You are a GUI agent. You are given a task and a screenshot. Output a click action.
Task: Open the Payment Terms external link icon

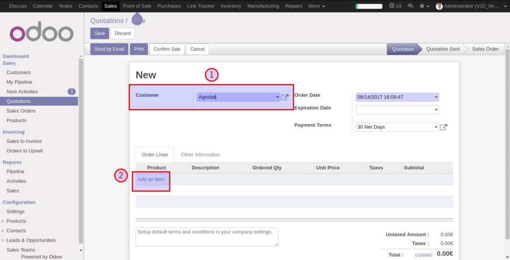point(443,128)
